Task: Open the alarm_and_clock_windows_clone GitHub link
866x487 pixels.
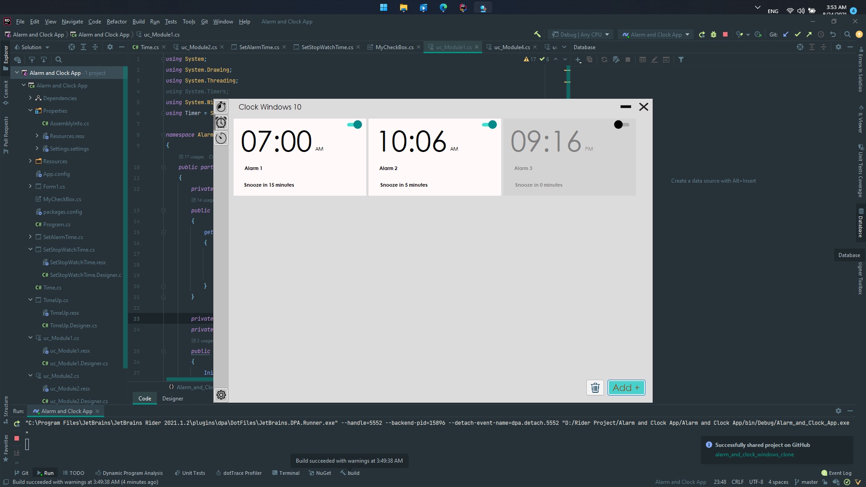Action: [755, 455]
